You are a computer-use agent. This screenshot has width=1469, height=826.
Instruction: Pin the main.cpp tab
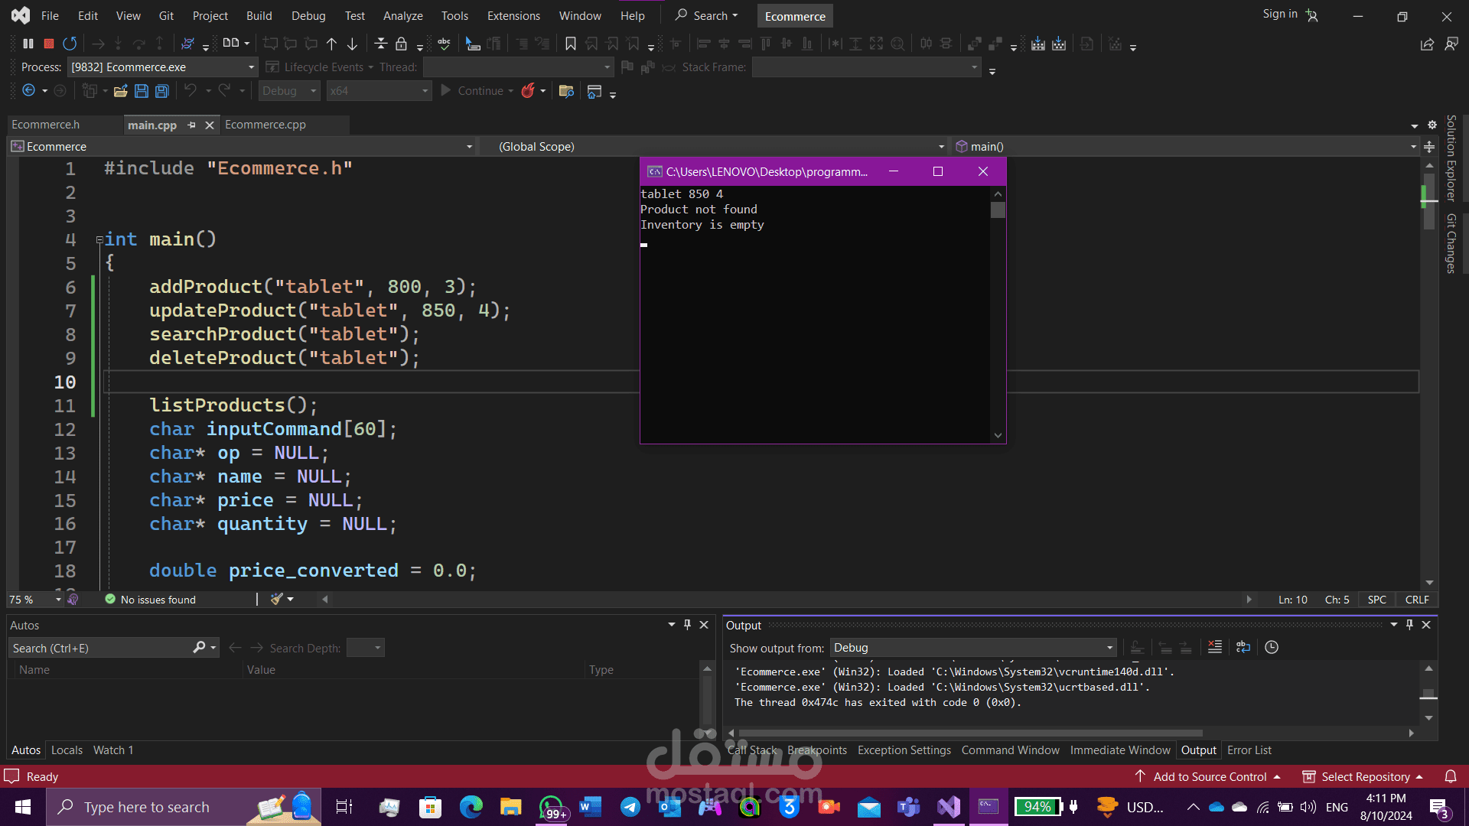pyautogui.click(x=191, y=125)
